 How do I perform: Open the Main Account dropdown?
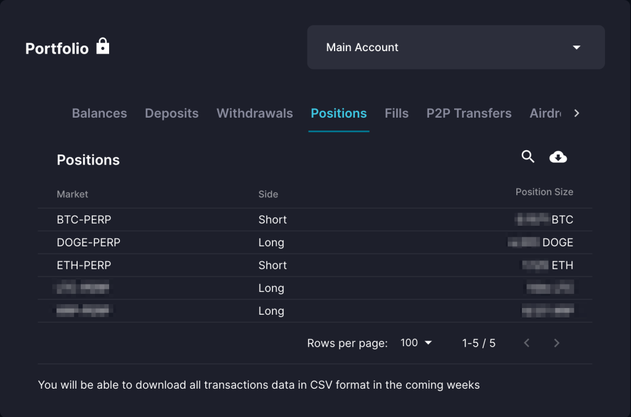tap(455, 47)
